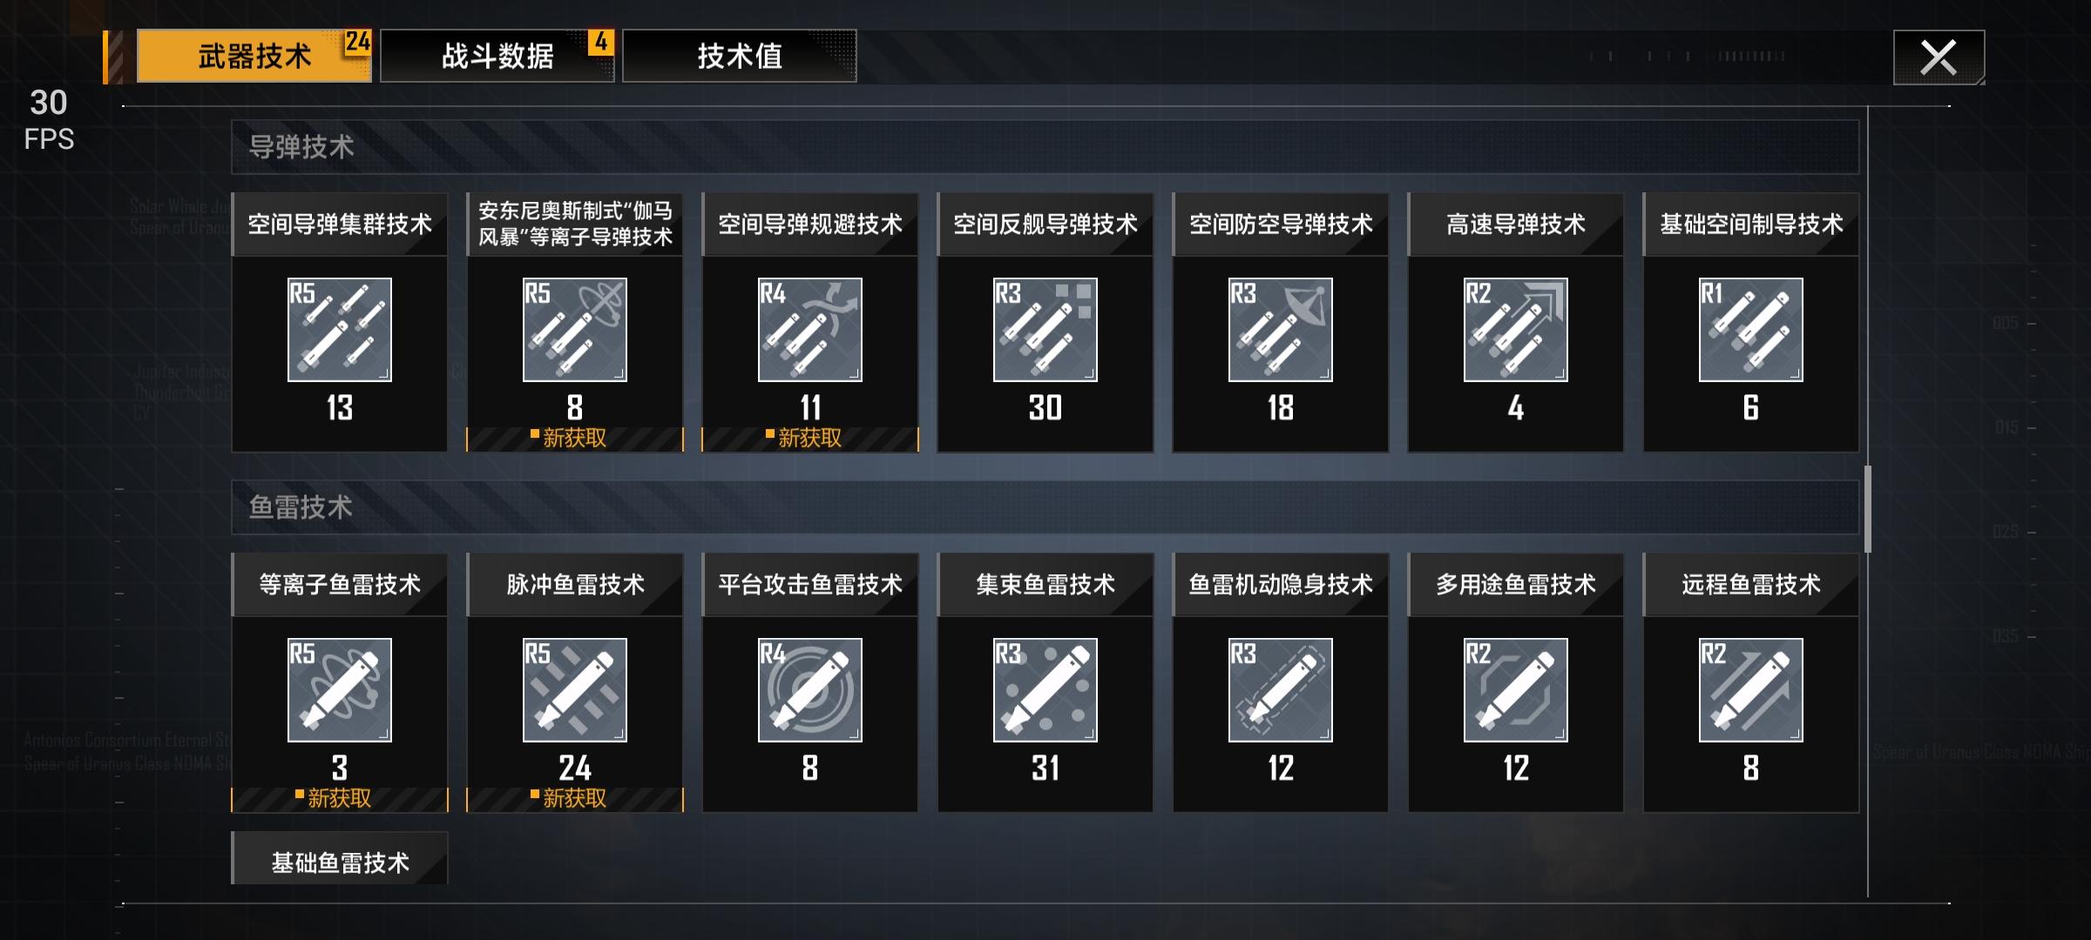Screen dimensions: 2091x940
Task: Select the 空间导弹规避技术 R4 icon
Action: [x=810, y=330]
